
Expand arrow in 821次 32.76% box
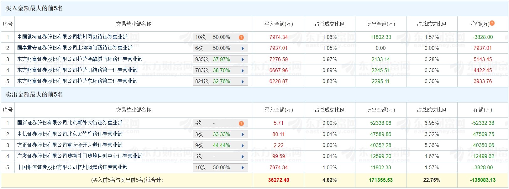point(243,81)
